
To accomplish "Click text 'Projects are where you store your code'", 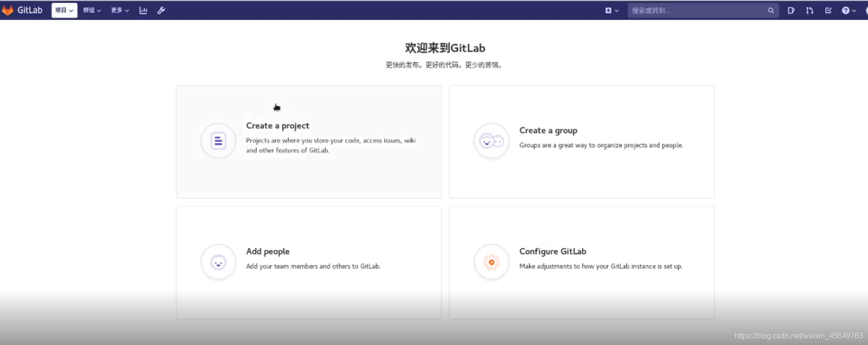I will [x=304, y=140].
